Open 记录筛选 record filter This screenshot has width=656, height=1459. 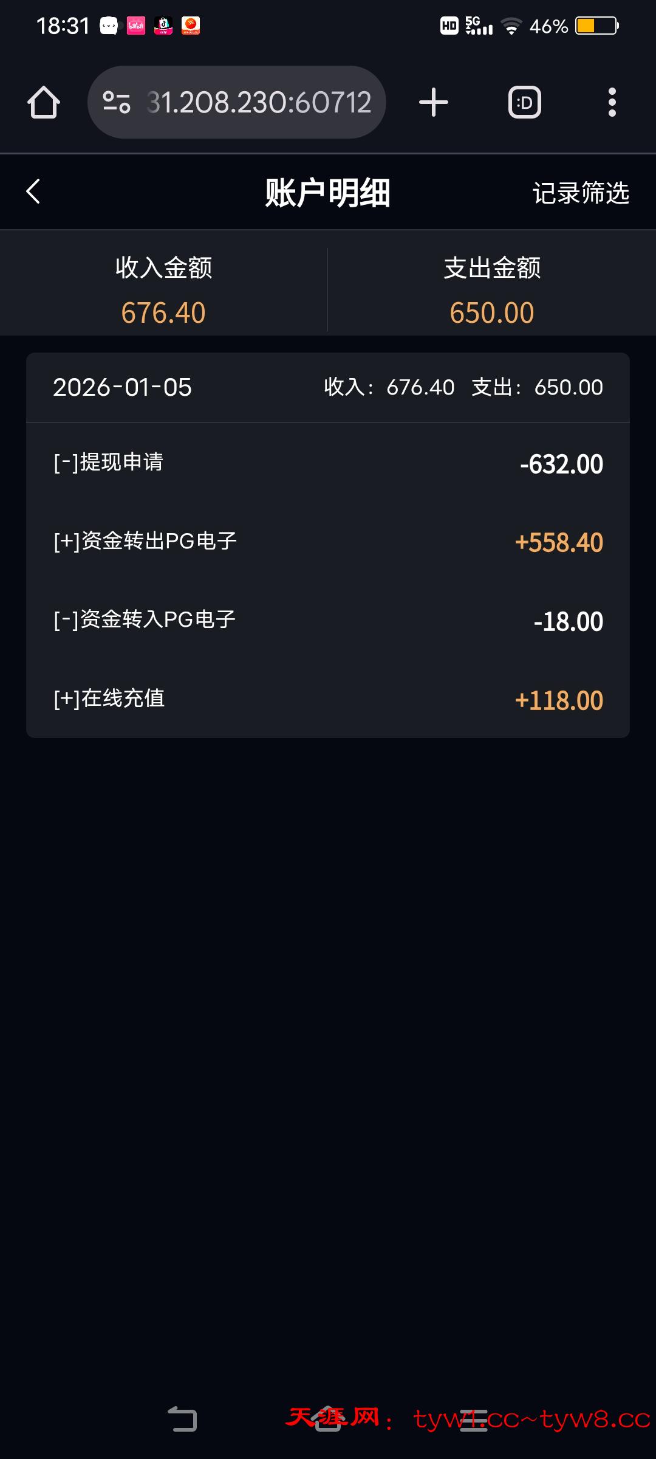pyautogui.click(x=580, y=193)
